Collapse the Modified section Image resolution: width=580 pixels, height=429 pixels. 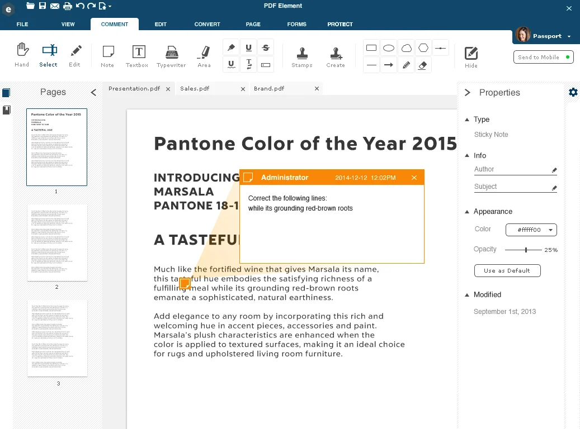click(467, 295)
